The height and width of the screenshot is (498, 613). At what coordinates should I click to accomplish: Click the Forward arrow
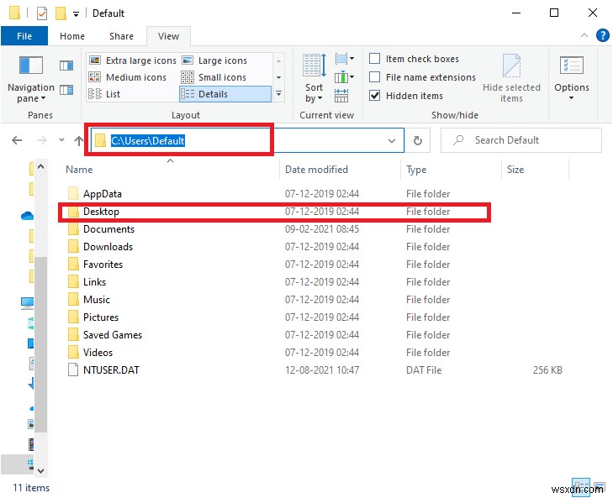41,140
